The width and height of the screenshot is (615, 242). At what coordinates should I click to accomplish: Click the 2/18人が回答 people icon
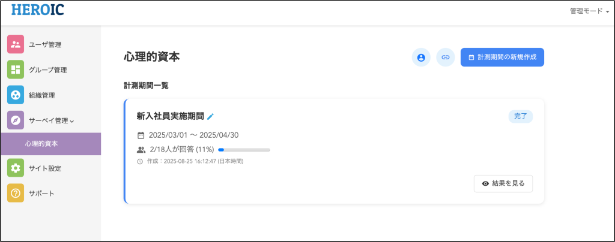(141, 149)
